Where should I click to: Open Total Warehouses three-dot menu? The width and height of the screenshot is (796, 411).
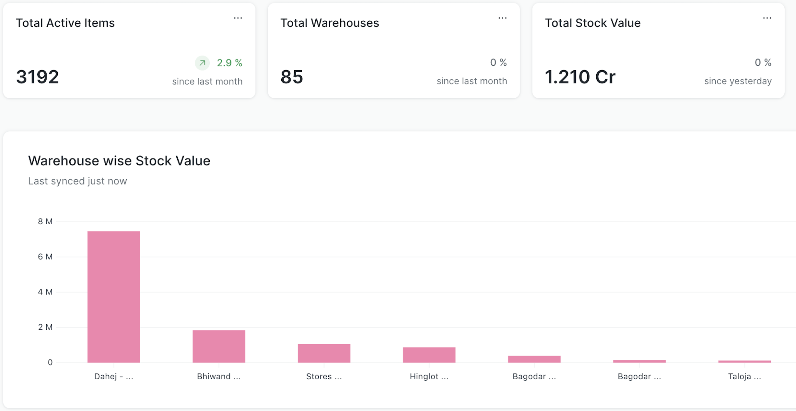[x=502, y=18]
